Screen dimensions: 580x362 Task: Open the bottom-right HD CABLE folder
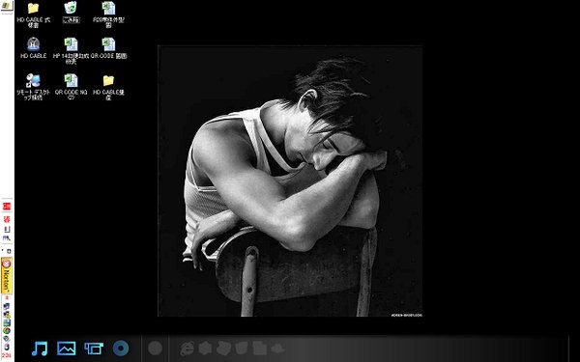108,87
